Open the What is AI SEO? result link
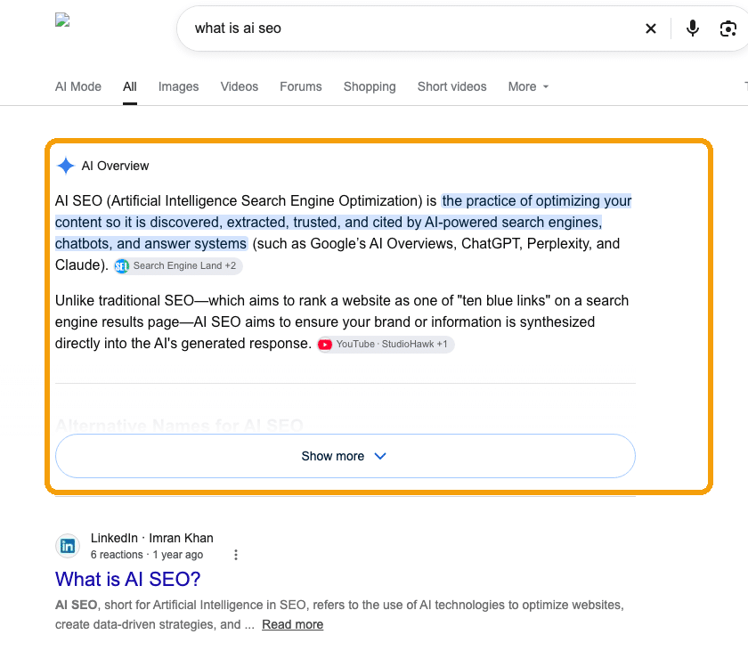The height and width of the screenshot is (659, 748). tap(128, 580)
